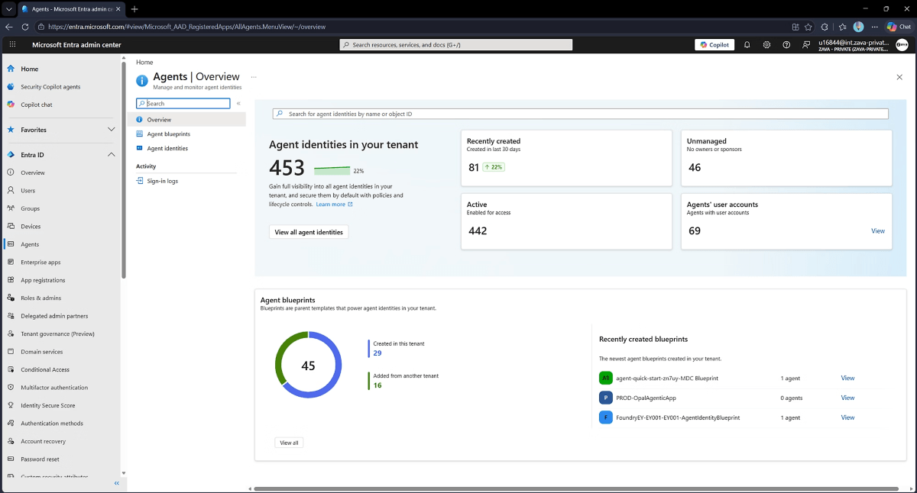Click View for FoundryEY-EY001 blueprint
The width and height of the screenshot is (917, 493).
pos(847,417)
